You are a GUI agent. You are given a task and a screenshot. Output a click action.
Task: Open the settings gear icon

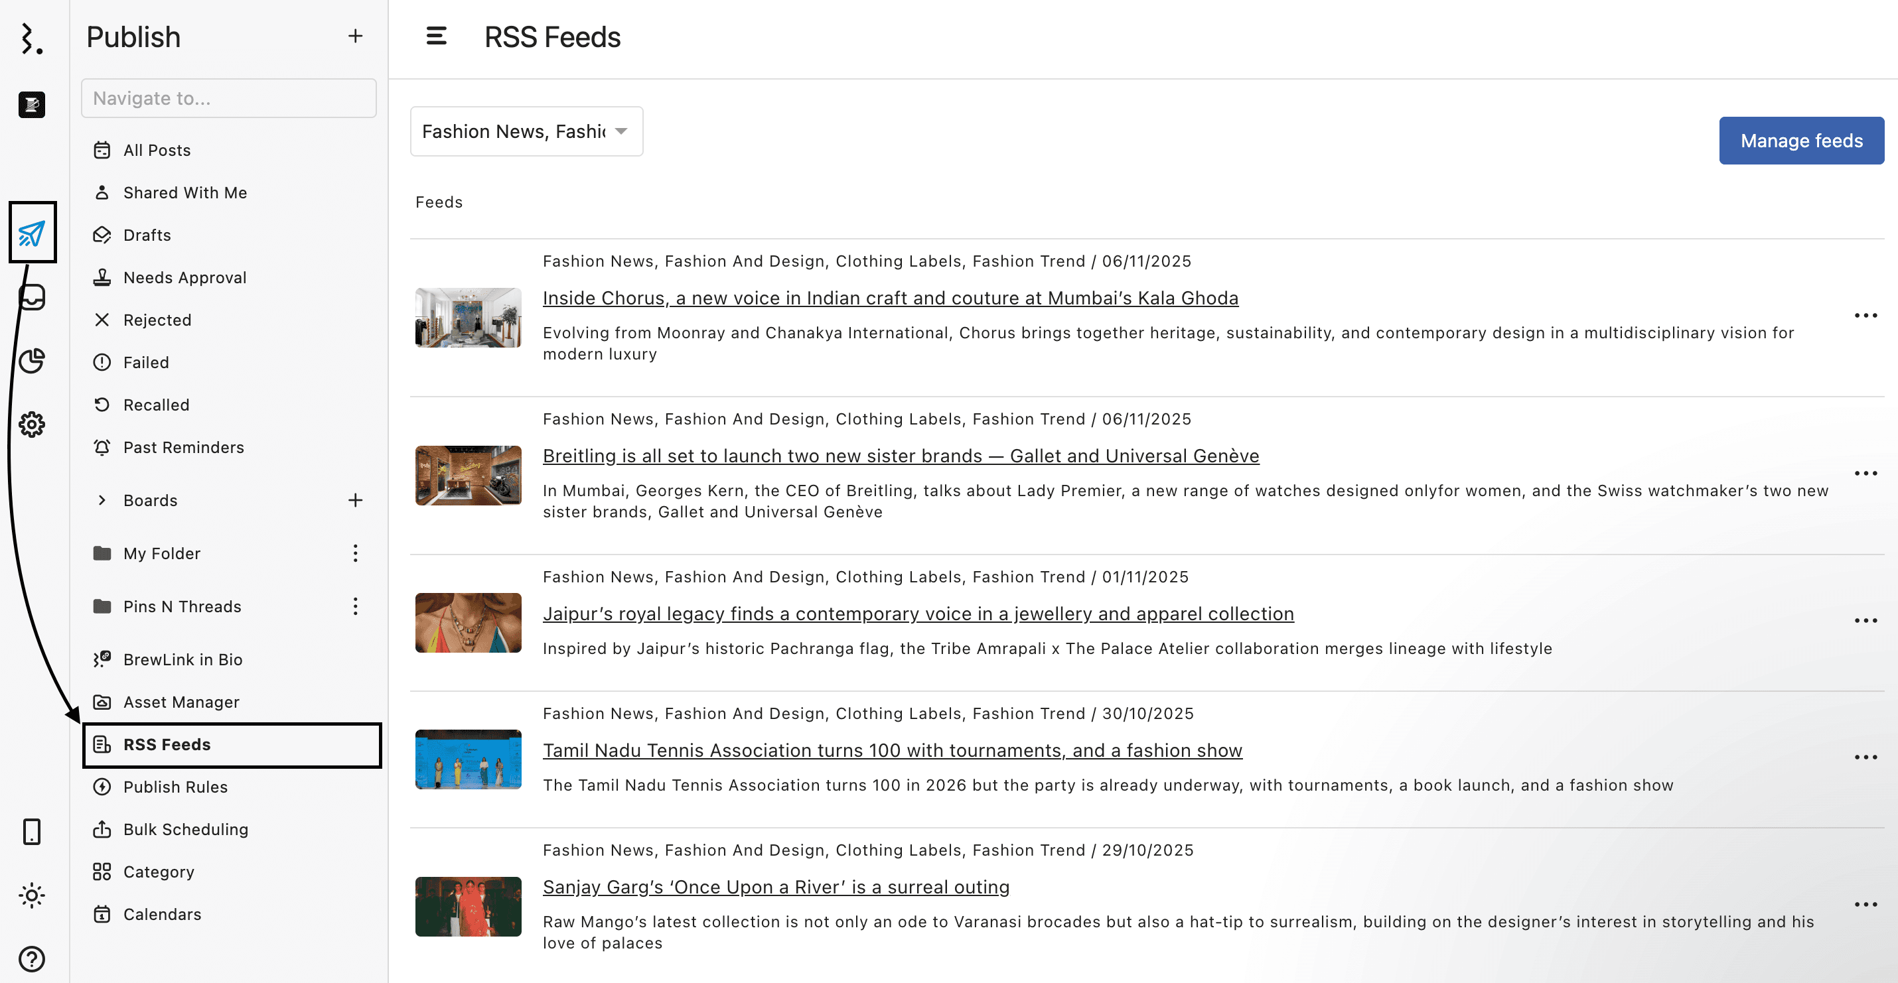pos(32,425)
